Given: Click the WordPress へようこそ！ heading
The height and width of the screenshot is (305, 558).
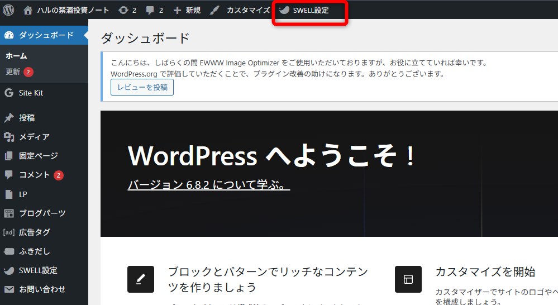Looking at the screenshot, I should click(271, 155).
